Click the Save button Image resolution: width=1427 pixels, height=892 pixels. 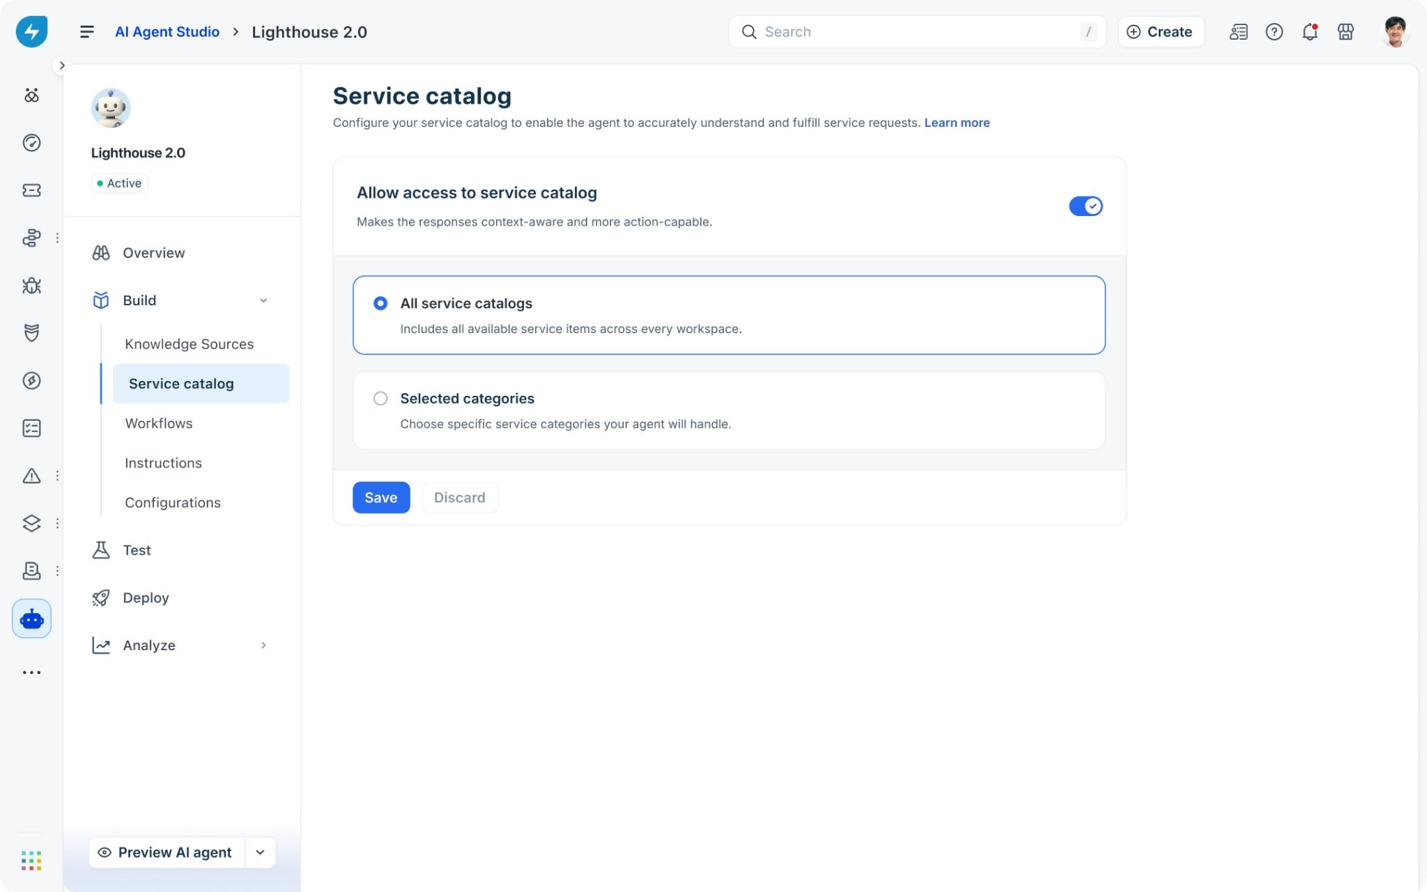pyautogui.click(x=381, y=498)
